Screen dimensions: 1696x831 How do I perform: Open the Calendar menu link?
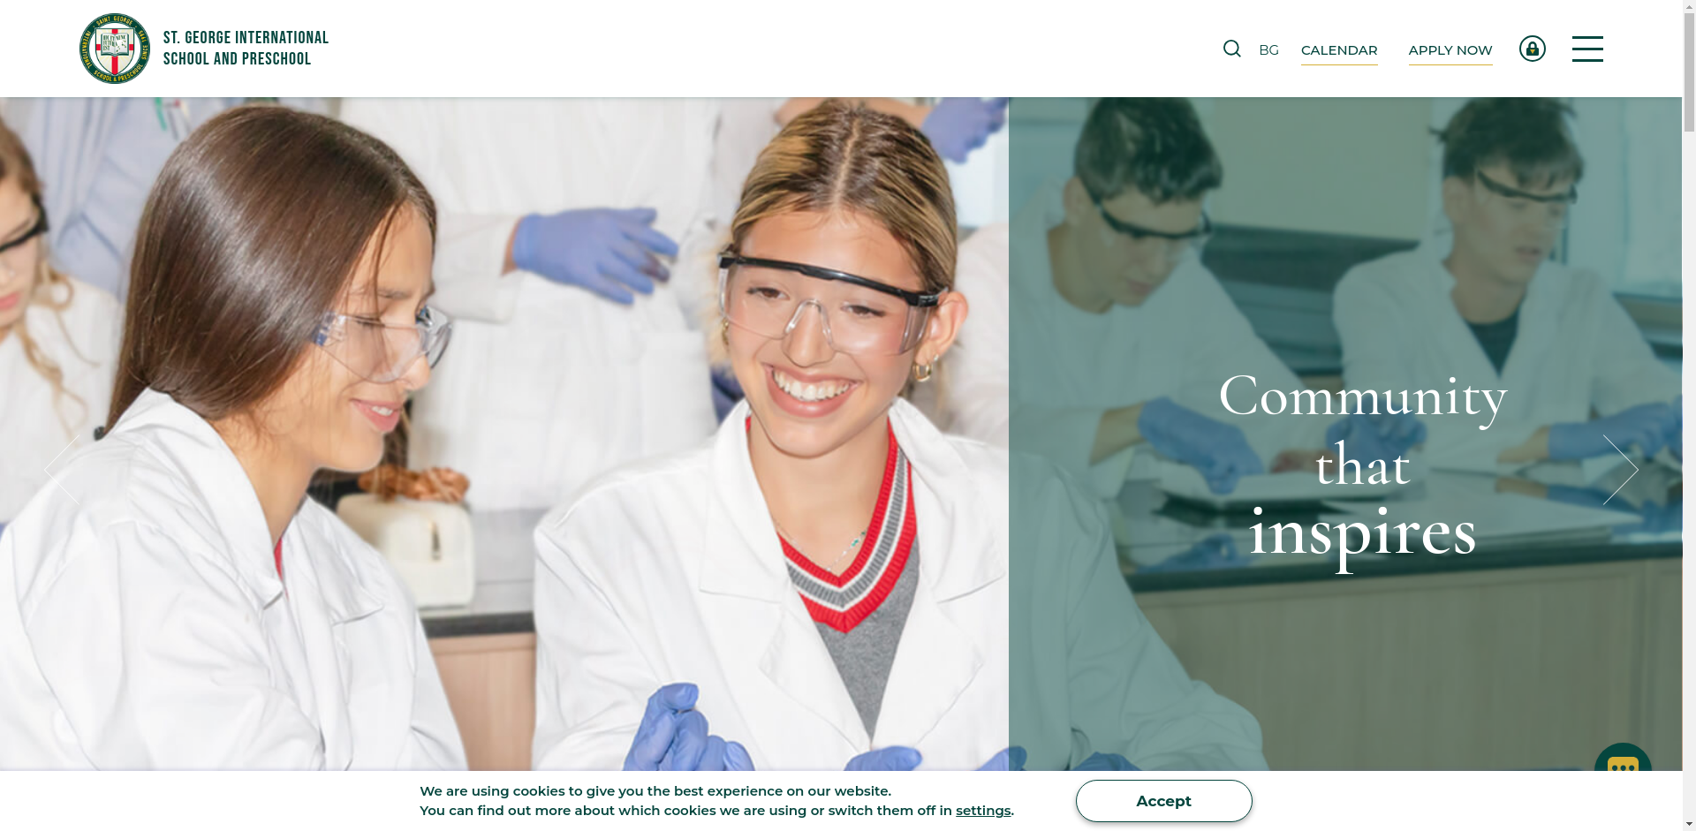click(1339, 51)
